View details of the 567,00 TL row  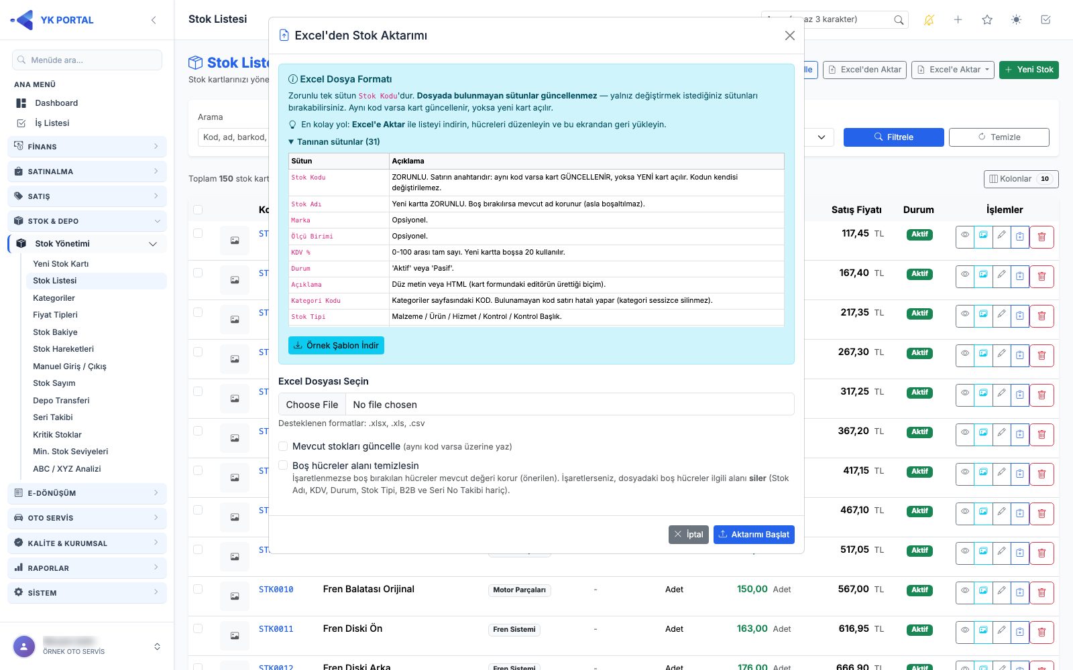(x=965, y=592)
